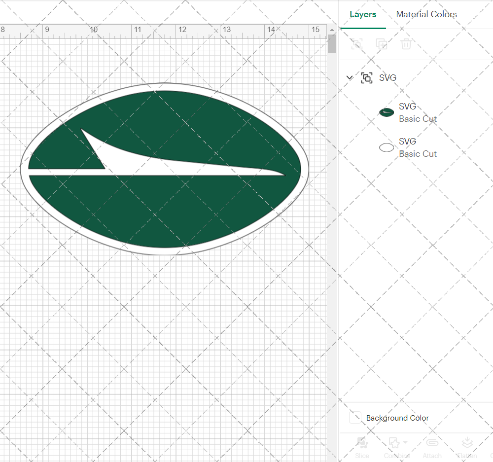Select the green football layer thumbnail
The height and width of the screenshot is (462, 493).
tap(387, 112)
